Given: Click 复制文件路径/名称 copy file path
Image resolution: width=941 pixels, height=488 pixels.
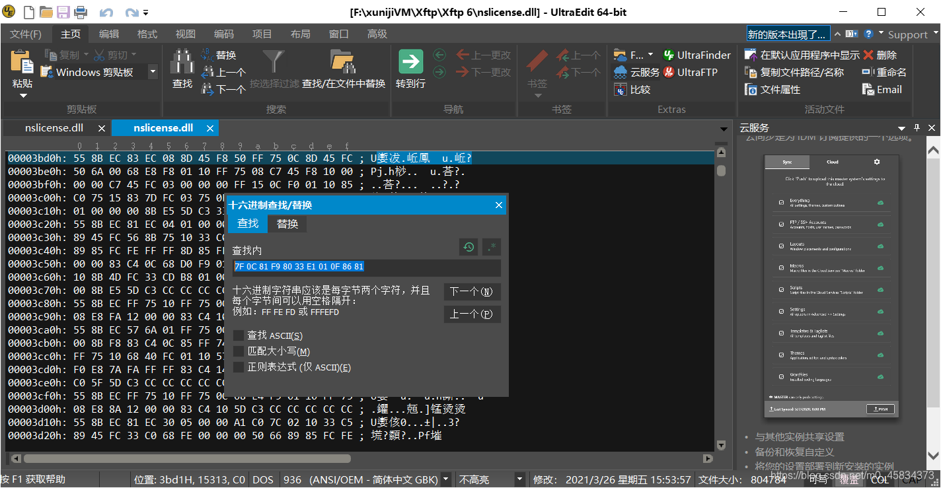Looking at the screenshot, I should pyautogui.click(x=794, y=72).
